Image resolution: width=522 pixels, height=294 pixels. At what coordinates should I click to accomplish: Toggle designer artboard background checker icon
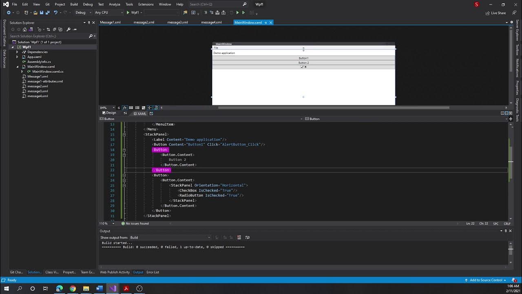[x=144, y=108]
